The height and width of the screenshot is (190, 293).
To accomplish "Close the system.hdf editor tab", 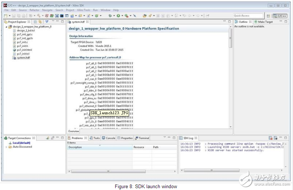I will tap(87, 22).
